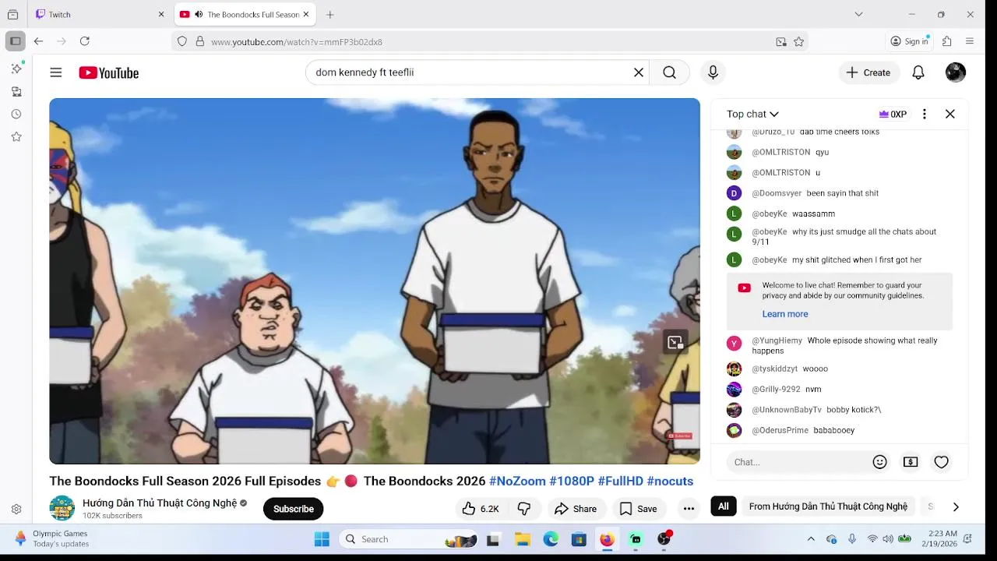
Task: Click the #NoZoom hashtag
Action: coord(517,482)
